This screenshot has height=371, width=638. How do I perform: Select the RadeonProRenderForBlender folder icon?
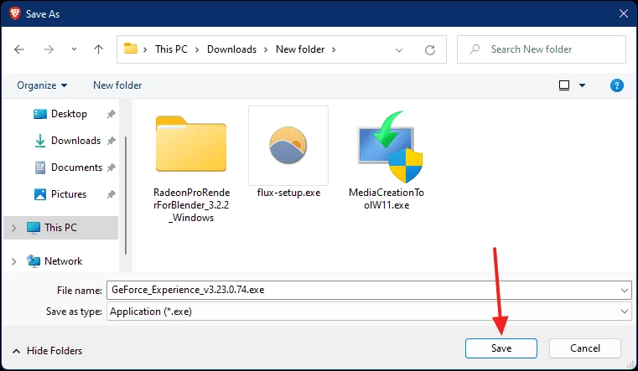(x=191, y=144)
